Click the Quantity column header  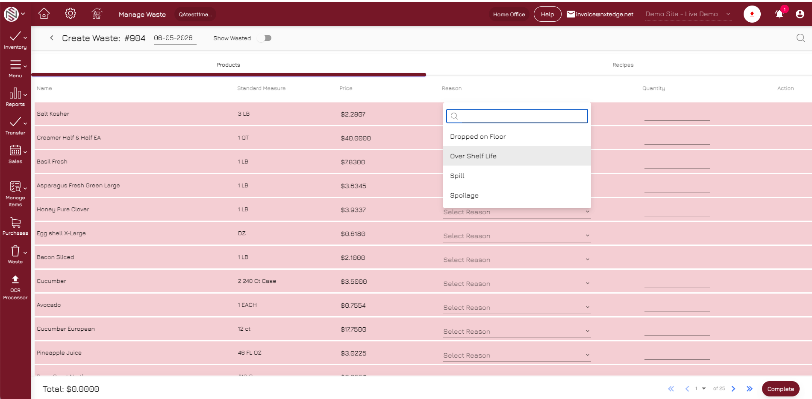pyautogui.click(x=653, y=88)
